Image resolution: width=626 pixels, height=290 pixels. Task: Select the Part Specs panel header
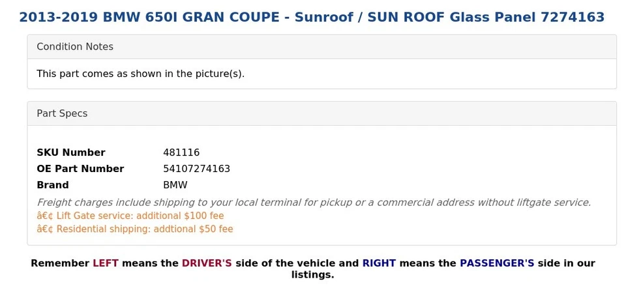[62, 113]
